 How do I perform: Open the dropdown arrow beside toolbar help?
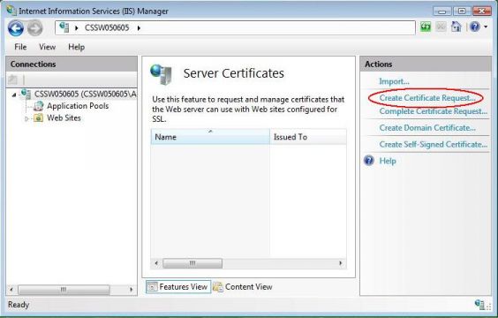486,27
